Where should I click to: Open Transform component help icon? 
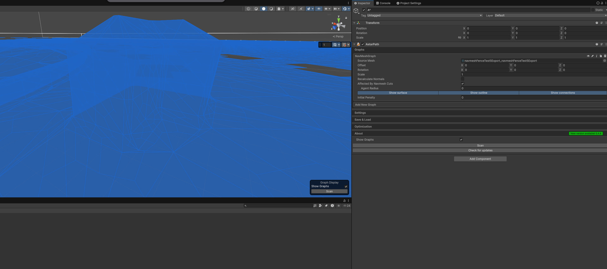597,23
